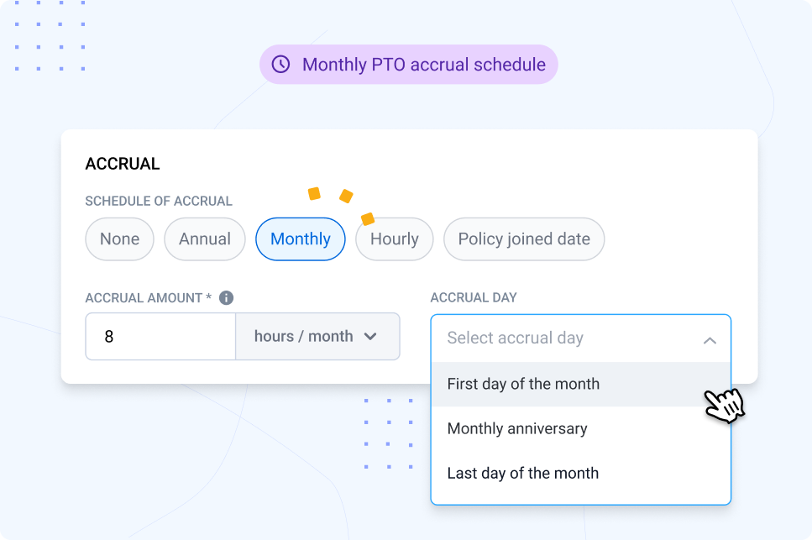The width and height of the screenshot is (812, 540).
Task: Expand the chevron next to hours / month
Action: point(370,336)
